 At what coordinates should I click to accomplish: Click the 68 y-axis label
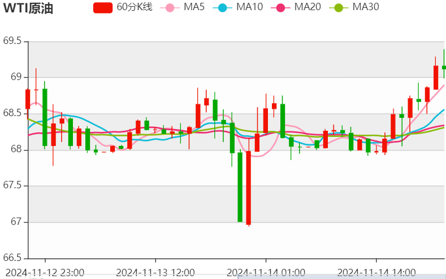16,149
